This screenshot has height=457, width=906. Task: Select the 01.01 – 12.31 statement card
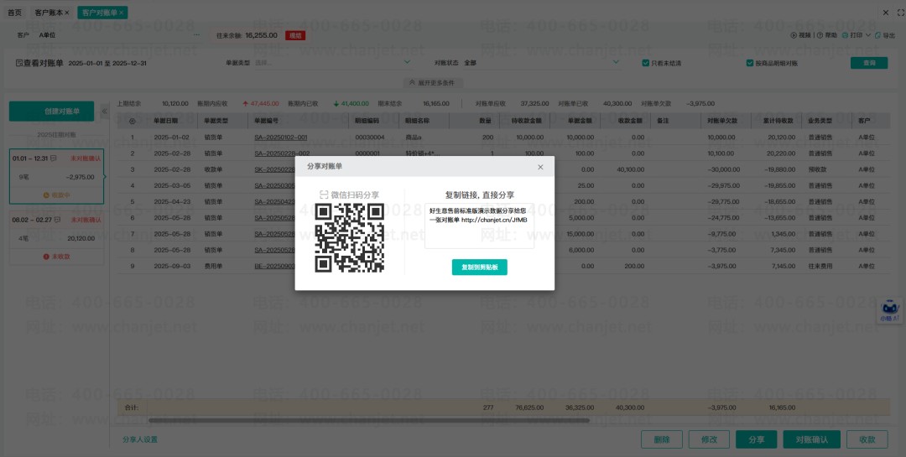pos(57,176)
